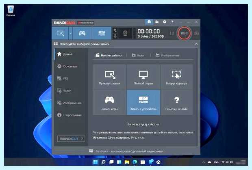Choose the Полный экран recording tile
The height and width of the screenshot is (170, 252).
[x=143, y=77]
